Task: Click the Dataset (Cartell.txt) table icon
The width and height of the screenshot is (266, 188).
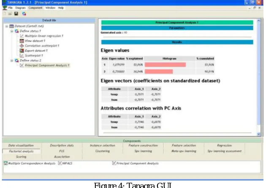Action: tap(11, 26)
